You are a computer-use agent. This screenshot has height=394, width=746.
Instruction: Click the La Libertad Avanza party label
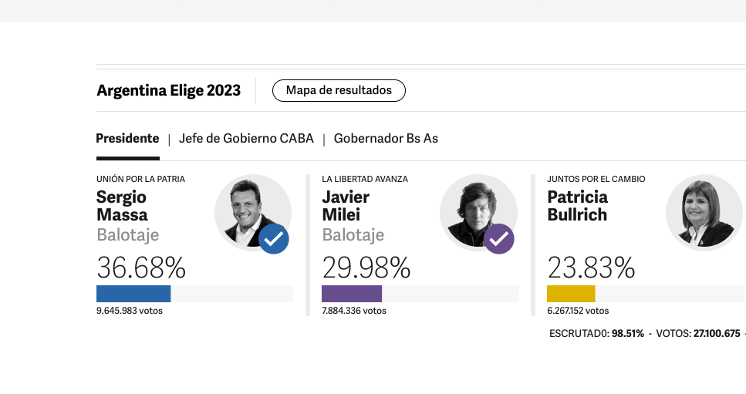pyautogui.click(x=365, y=179)
